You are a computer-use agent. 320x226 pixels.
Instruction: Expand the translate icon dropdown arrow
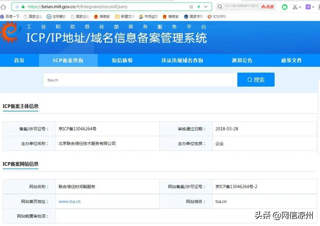(313, 7)
